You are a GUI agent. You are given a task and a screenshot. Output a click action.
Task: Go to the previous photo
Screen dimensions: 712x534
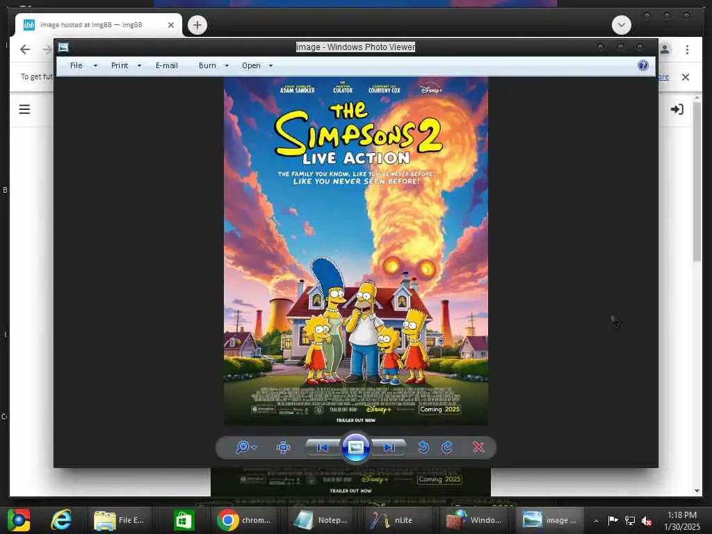[x=323, y=447]
